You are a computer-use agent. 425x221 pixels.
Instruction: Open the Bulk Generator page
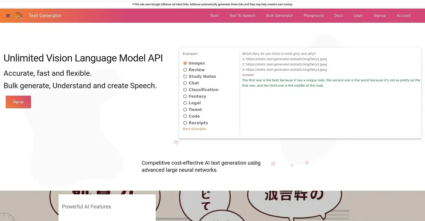pos(280,16)
